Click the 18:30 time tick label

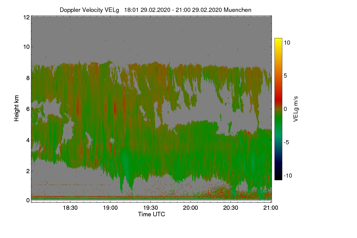[x=70, y=208]
